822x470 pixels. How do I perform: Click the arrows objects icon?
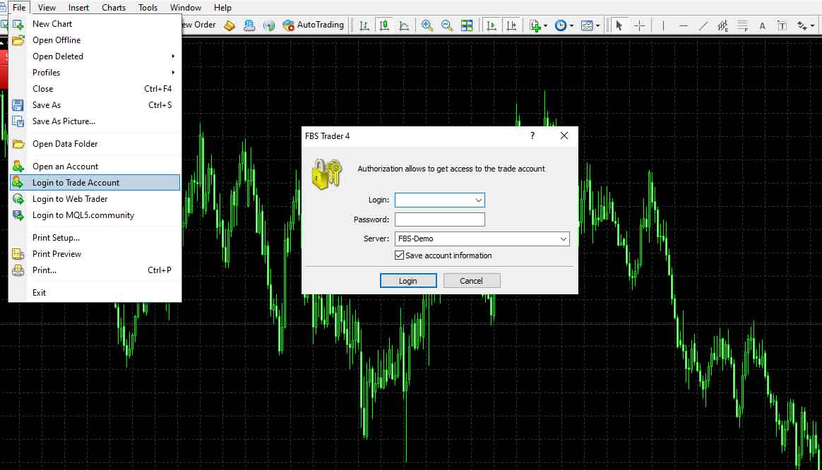802,25
